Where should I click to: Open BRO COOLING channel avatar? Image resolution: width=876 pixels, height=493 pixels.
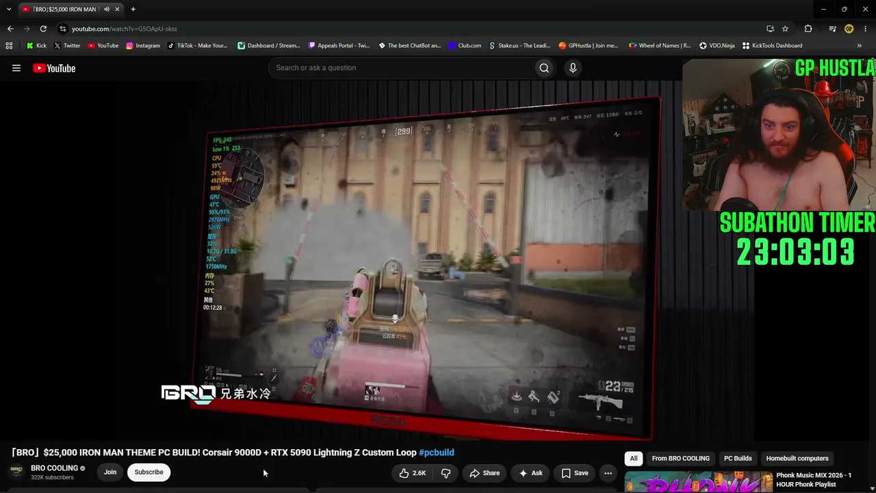point(17,471)
